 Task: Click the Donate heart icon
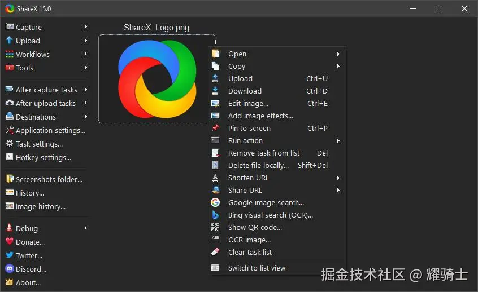[x=10, y=242]
